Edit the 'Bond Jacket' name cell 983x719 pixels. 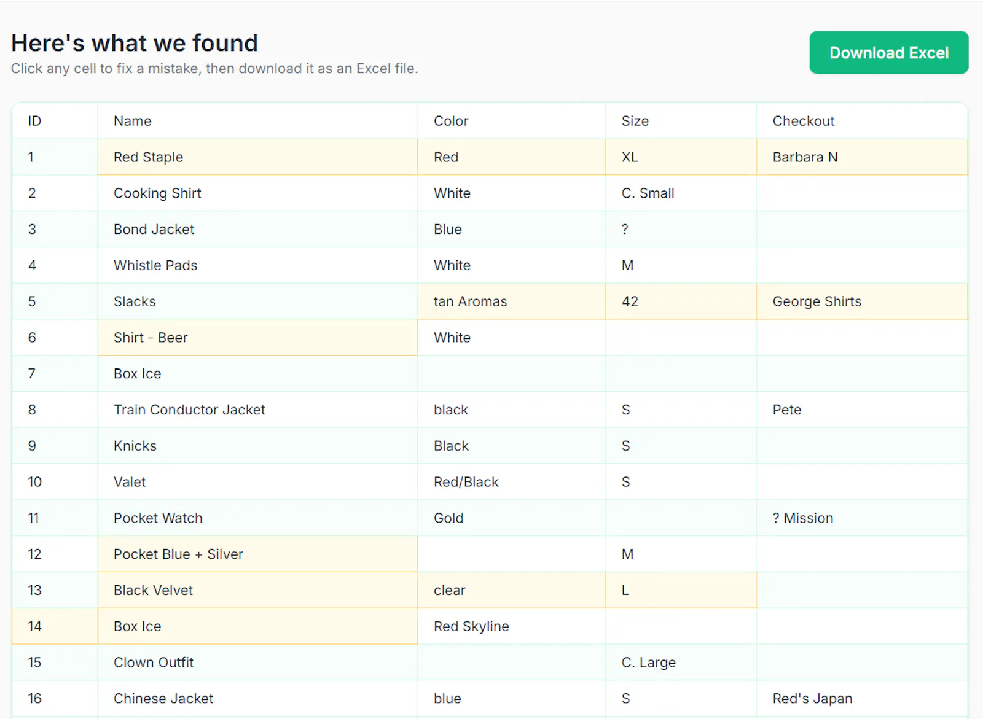coord(257,230)
